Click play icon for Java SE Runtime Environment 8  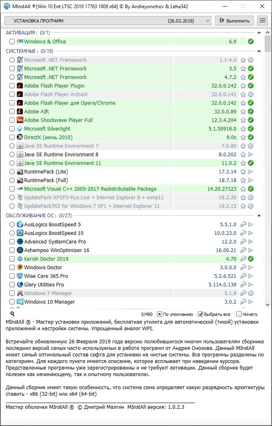tap(251, 155)
